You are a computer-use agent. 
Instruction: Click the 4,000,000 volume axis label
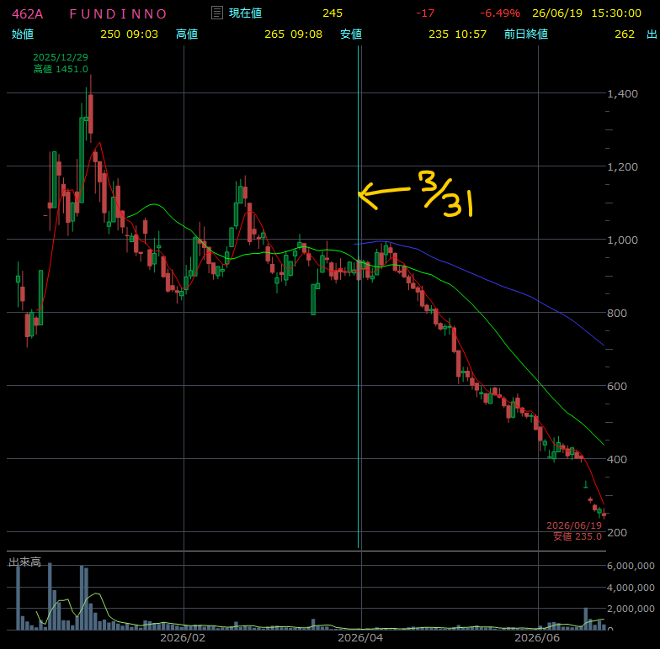(x=631, y=588)
